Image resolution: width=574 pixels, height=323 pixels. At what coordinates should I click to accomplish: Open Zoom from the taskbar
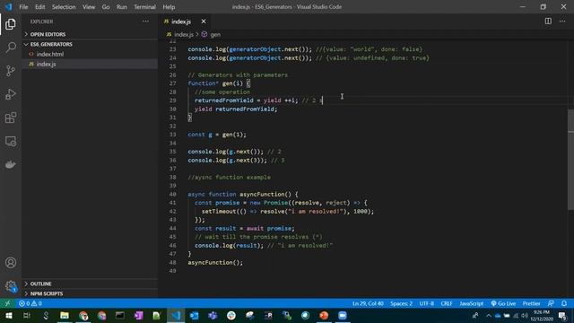coord(343,315)
